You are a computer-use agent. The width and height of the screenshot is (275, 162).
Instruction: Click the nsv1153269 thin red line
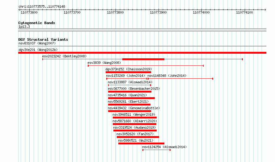coord(127,79)
